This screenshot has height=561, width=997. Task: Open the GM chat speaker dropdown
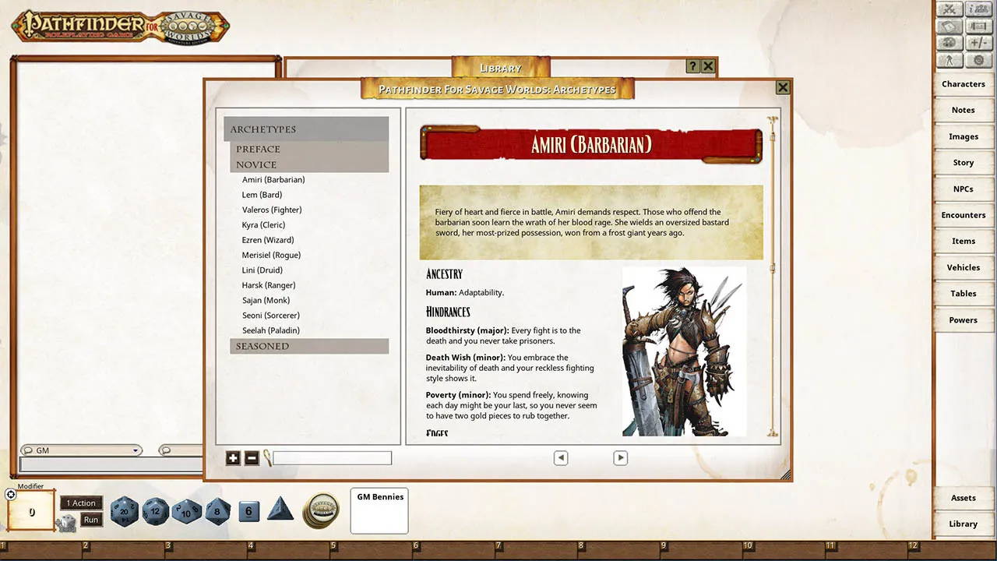82,450
